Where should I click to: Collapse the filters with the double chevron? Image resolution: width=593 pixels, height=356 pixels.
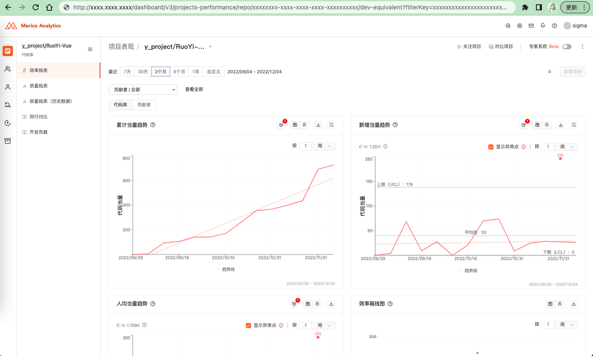(x=550, y=72)
